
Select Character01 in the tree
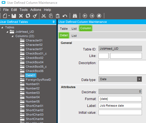pos(34,40)
